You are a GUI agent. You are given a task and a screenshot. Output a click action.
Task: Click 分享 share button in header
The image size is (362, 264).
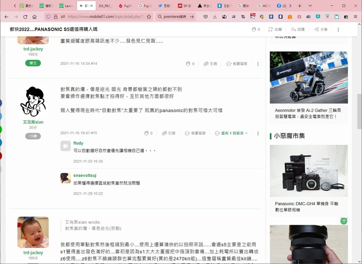coord(321,29)
